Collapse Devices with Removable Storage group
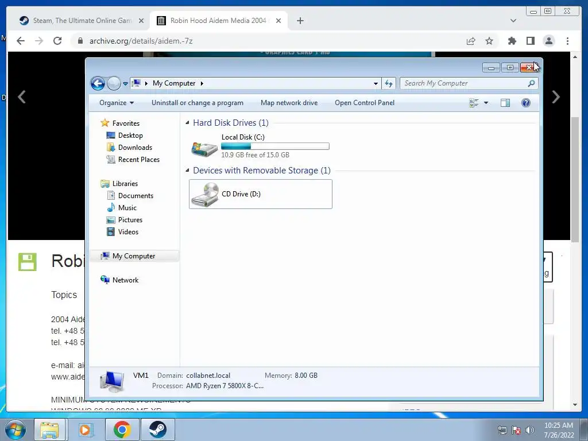 187,170
